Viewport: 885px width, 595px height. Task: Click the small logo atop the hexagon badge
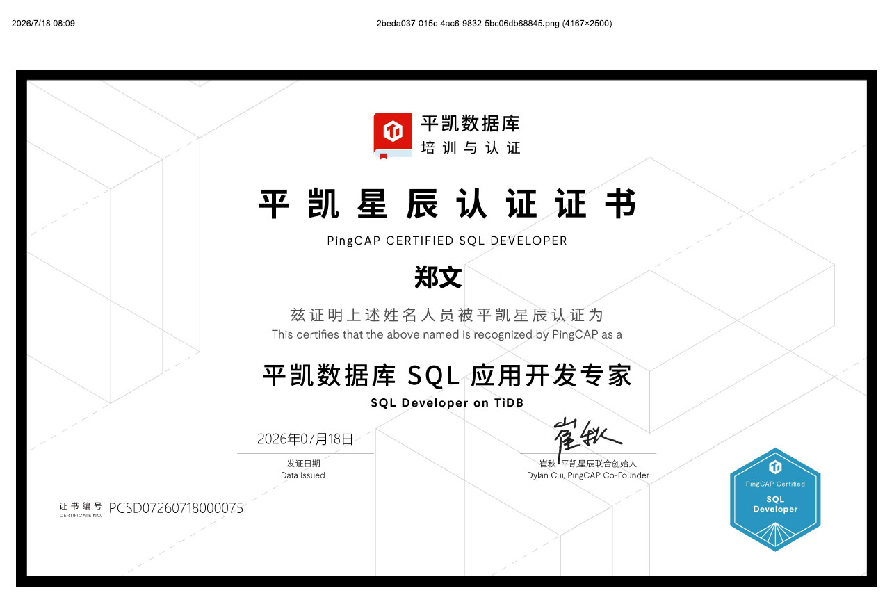pyautogui.click(x=775, y=466)
